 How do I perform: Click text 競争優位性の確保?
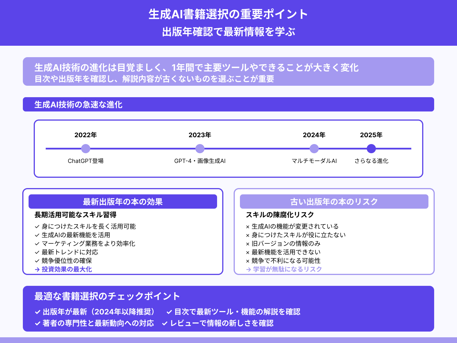tap(67, 261)
